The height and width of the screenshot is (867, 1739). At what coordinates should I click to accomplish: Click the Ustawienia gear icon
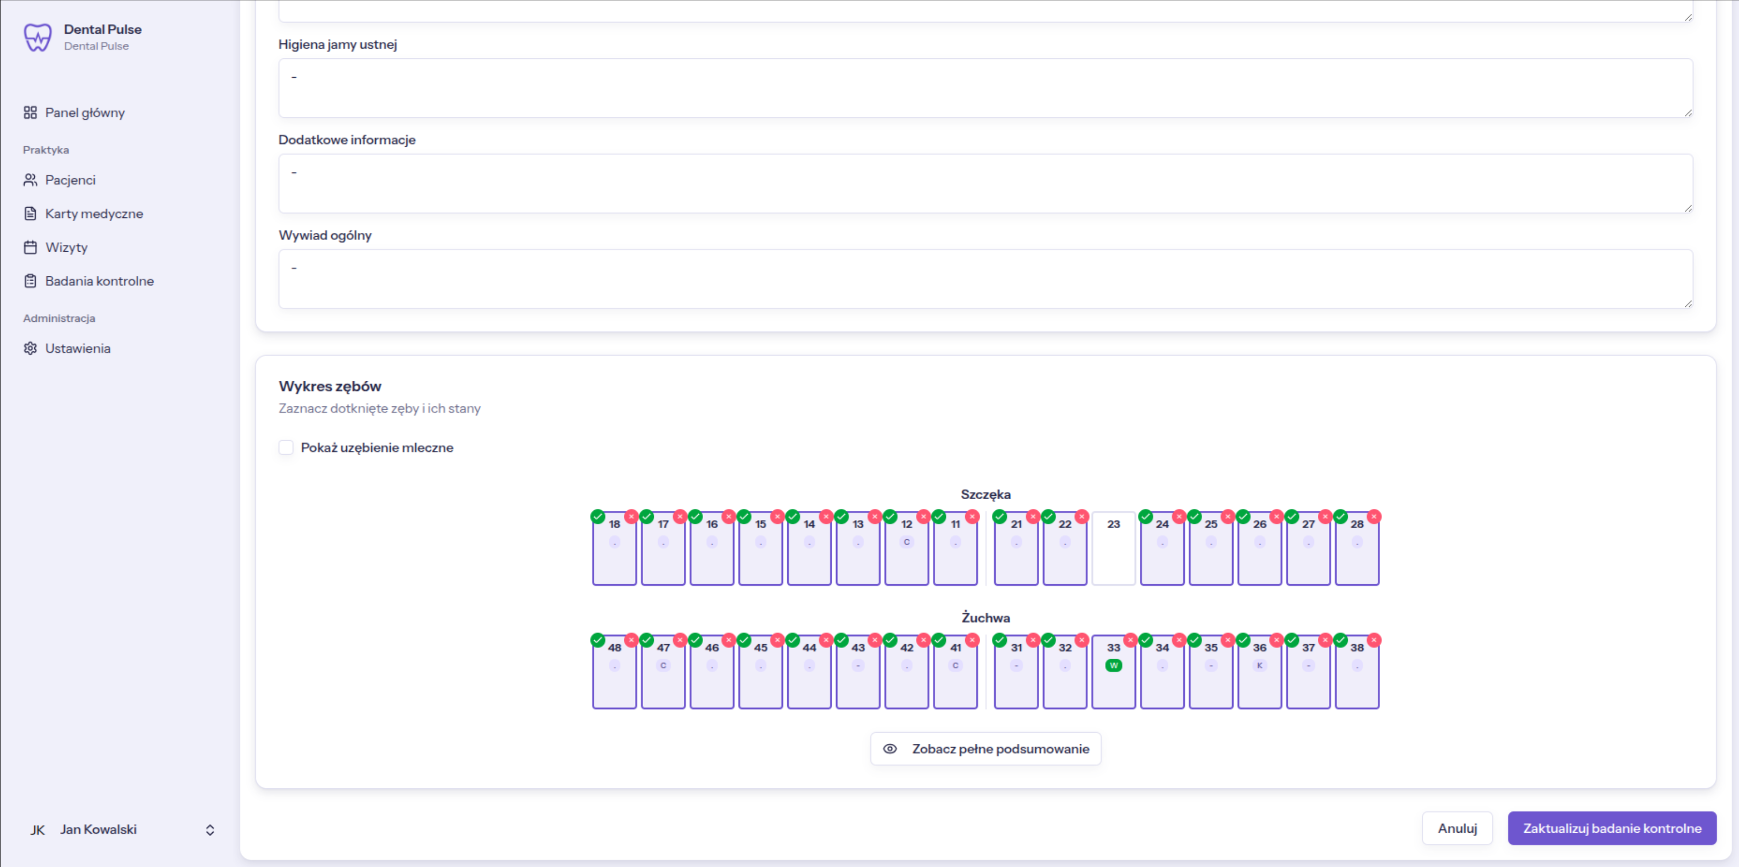(x=31, y=349)
